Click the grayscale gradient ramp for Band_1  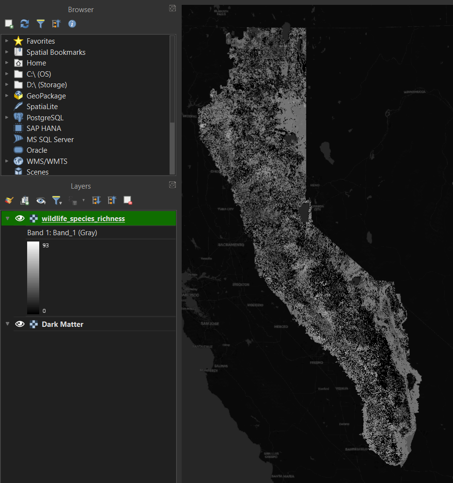33,276
